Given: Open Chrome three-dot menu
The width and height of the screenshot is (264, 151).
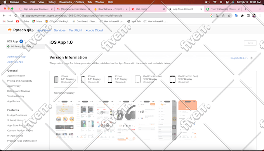Looking at the screenshot, I should [x=260, y=15].
